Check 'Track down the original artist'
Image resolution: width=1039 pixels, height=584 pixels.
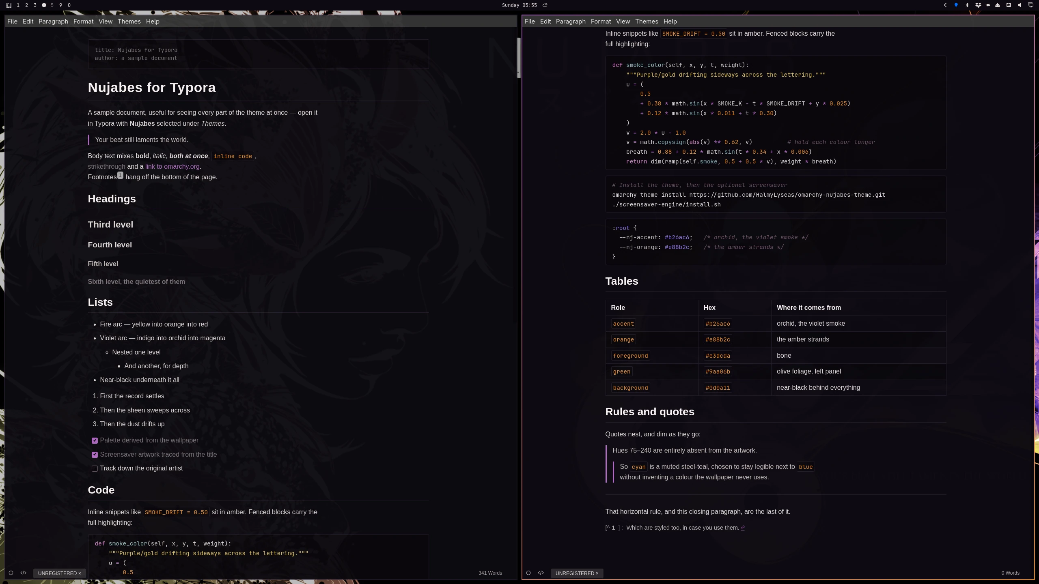click(95, 468)
